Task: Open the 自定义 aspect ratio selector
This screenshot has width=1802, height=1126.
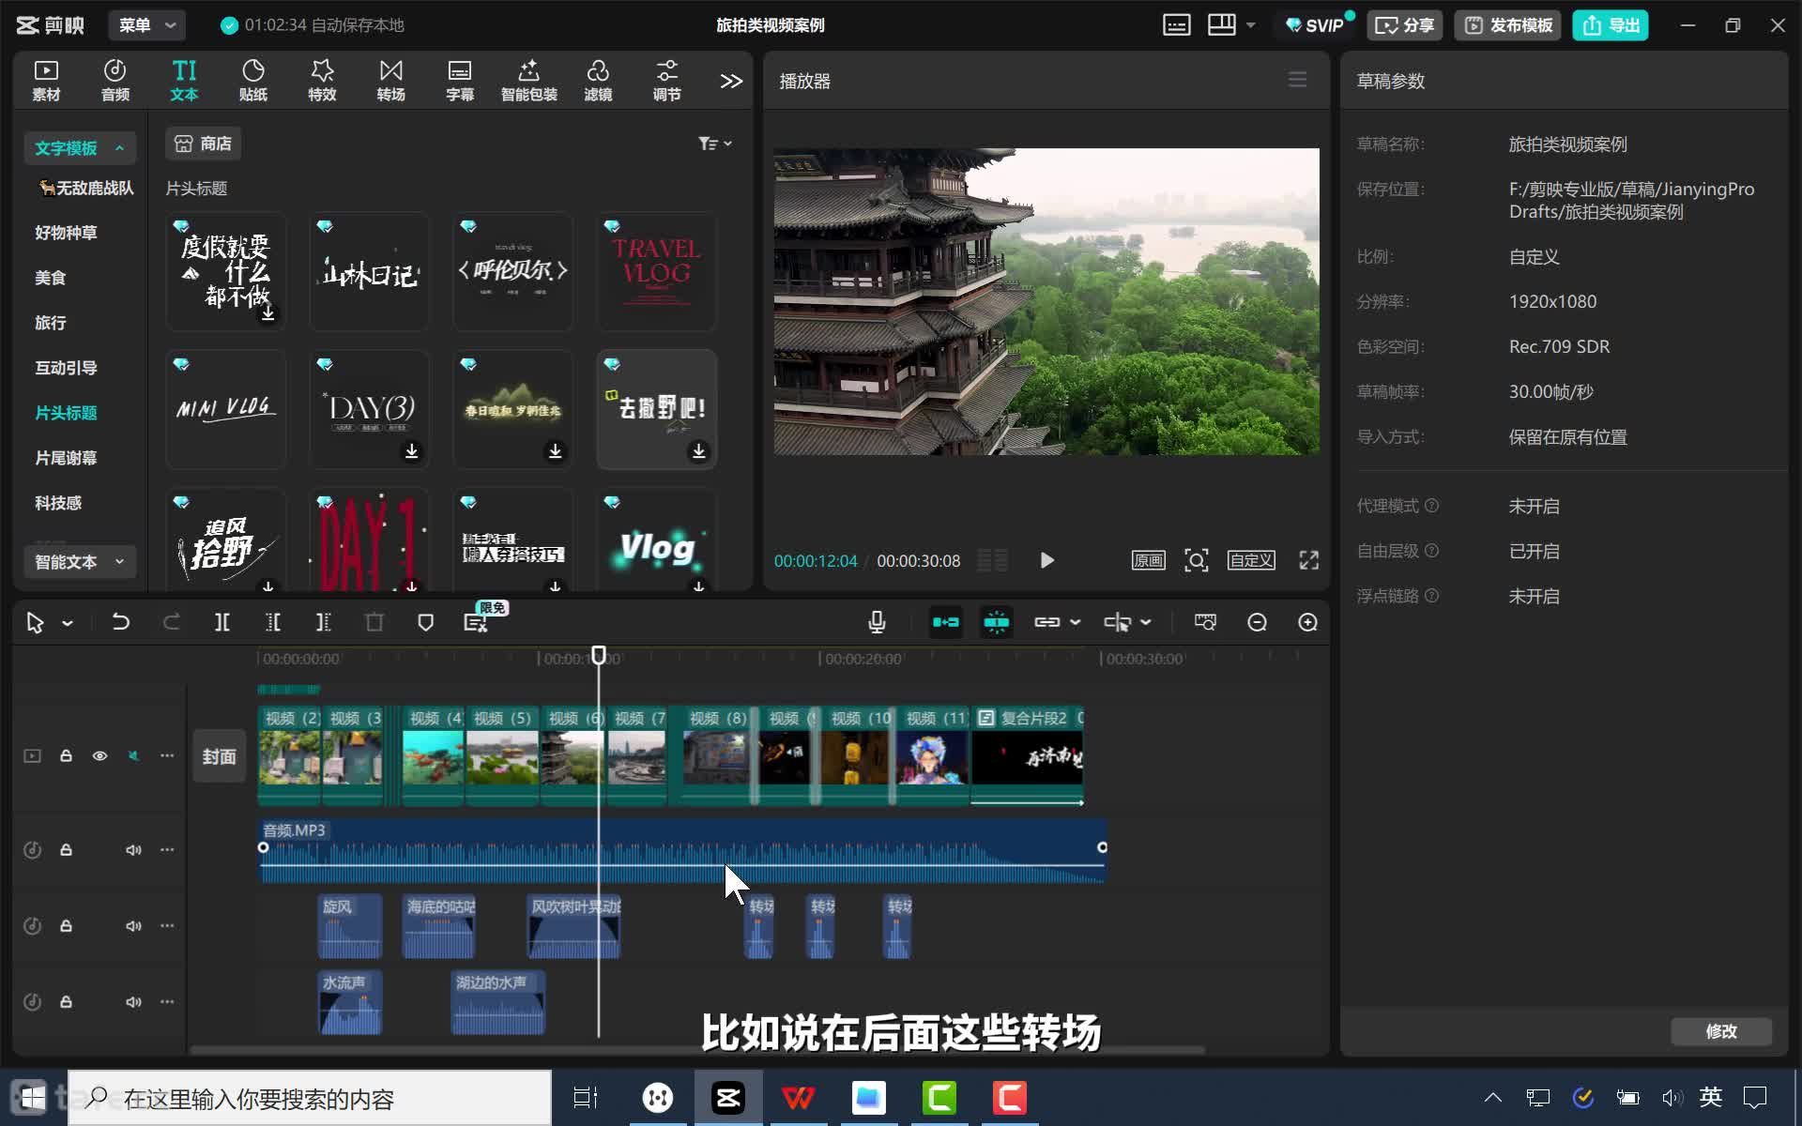Action: [1251, 561]
